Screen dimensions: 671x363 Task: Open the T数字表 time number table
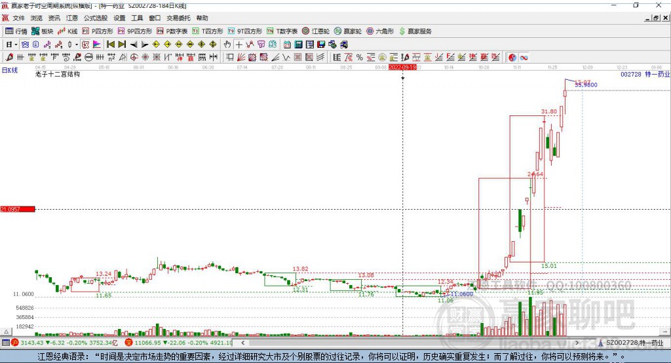coord(282,31)
